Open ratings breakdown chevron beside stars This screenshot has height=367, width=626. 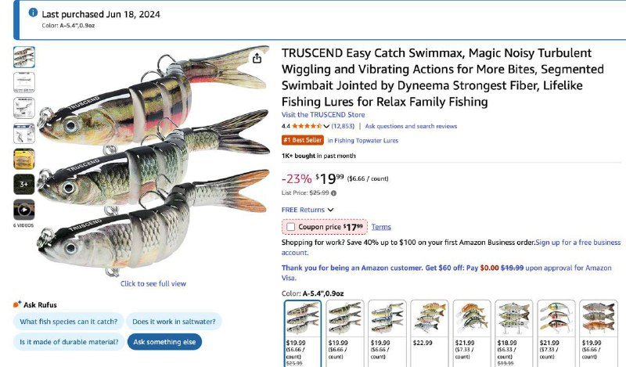326,126
